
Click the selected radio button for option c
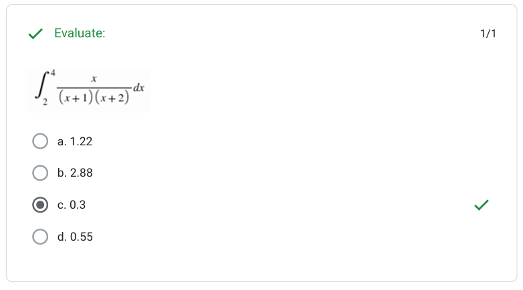tap(40, 205)
